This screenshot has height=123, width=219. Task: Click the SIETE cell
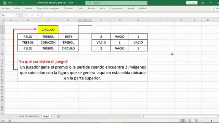pyautogui.click(x=68, y=37)
